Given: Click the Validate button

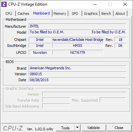Looking at the screenshot, I should coord(94,128).
